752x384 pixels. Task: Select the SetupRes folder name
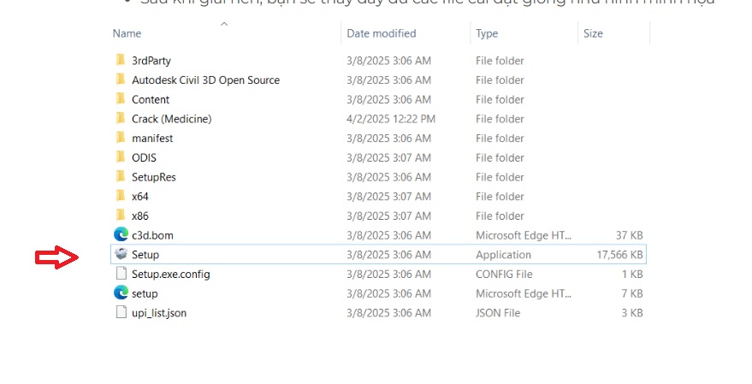(154, 177)
